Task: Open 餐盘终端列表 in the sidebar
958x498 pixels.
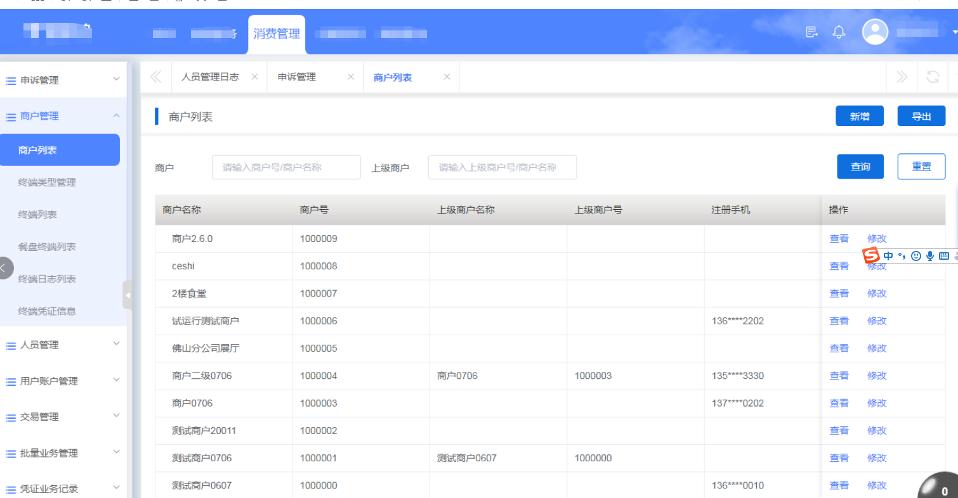Action: 47,247
